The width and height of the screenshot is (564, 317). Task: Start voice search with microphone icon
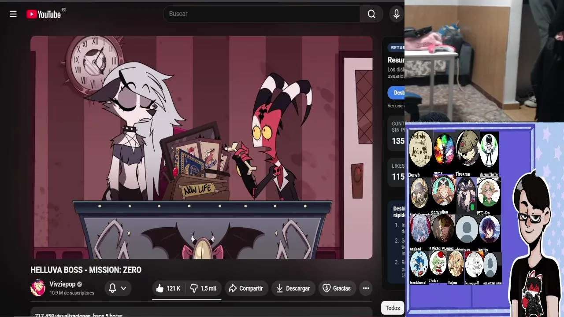(x=397, y=14)
